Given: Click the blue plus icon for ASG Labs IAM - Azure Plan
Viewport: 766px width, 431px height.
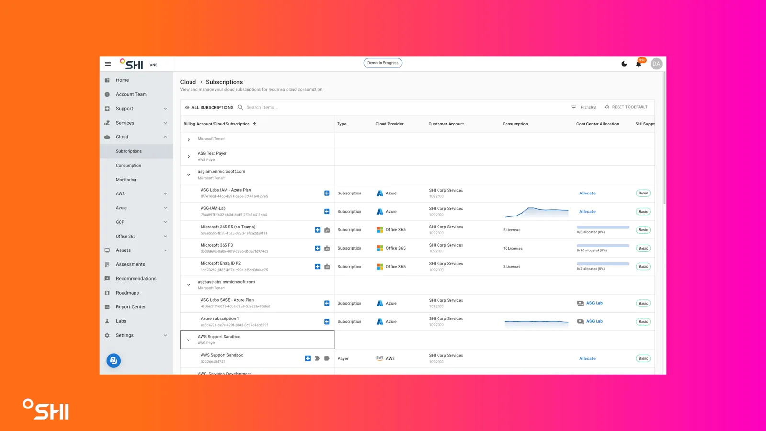Looking at the screenshot, I should [x=327, y=193].
